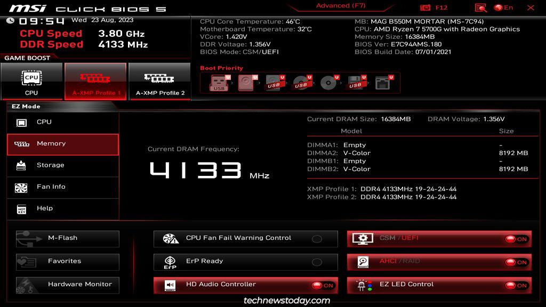Image resolution: width=546 pixels, height=307 pixels.
Task: Select A-XMP Profile 1
Action: pos(95,82)
